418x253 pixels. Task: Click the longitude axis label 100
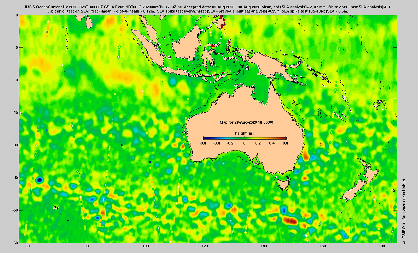[146, 246]
